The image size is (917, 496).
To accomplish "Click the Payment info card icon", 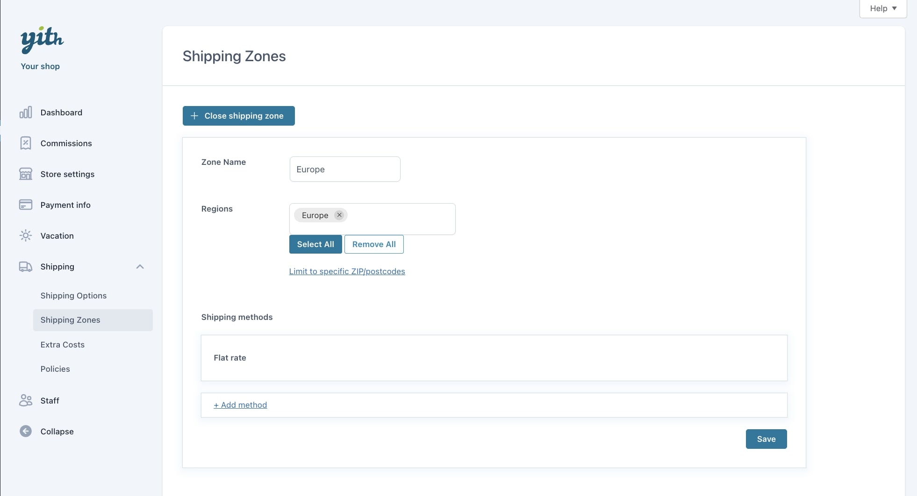I will click(26, 205).
